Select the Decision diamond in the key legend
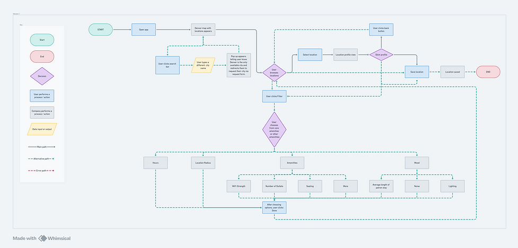Image resolution: width=518 pixels, height=248 pixels. pyautogui.click(x=42, y=76)
